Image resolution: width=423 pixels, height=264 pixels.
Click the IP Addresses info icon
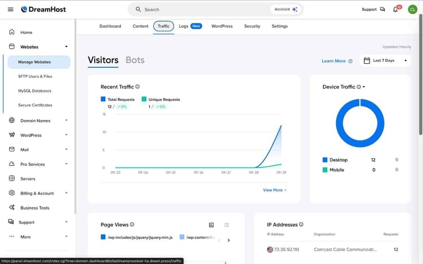coord(301,224)
